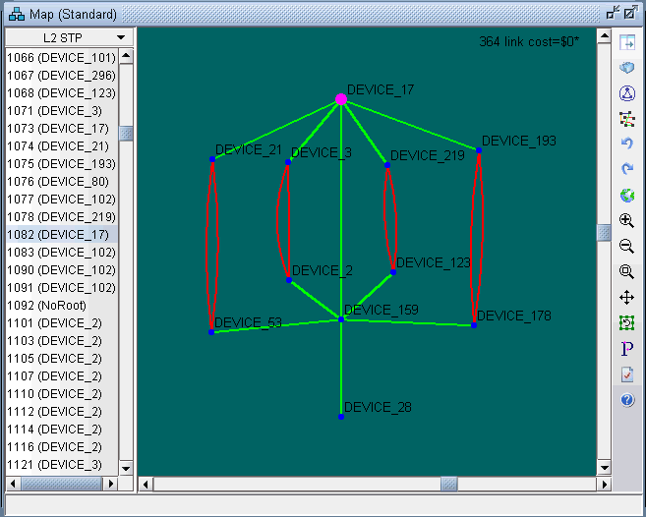Select the pan/move four-arrow tool
Image resolution: width=646 pixels, height=517 pixels.
(627, 297)
